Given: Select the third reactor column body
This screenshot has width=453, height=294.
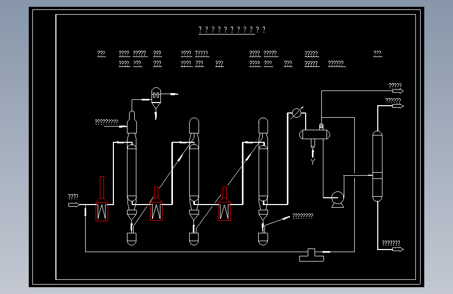Looking at the screenshot, I should coord(263,173).
